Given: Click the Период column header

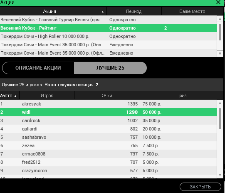Looking at the screenshot, I should (134, 11).
